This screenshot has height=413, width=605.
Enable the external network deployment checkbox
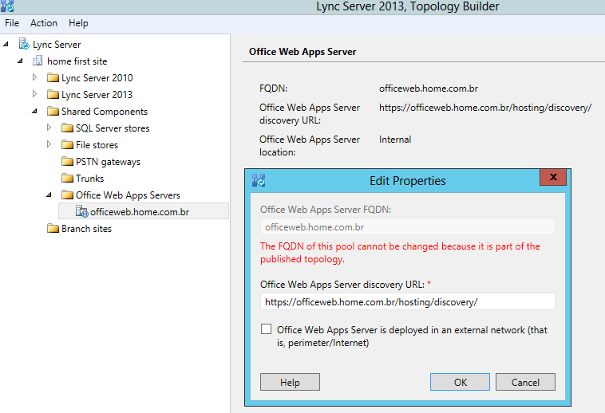click(x=267, y=329)
